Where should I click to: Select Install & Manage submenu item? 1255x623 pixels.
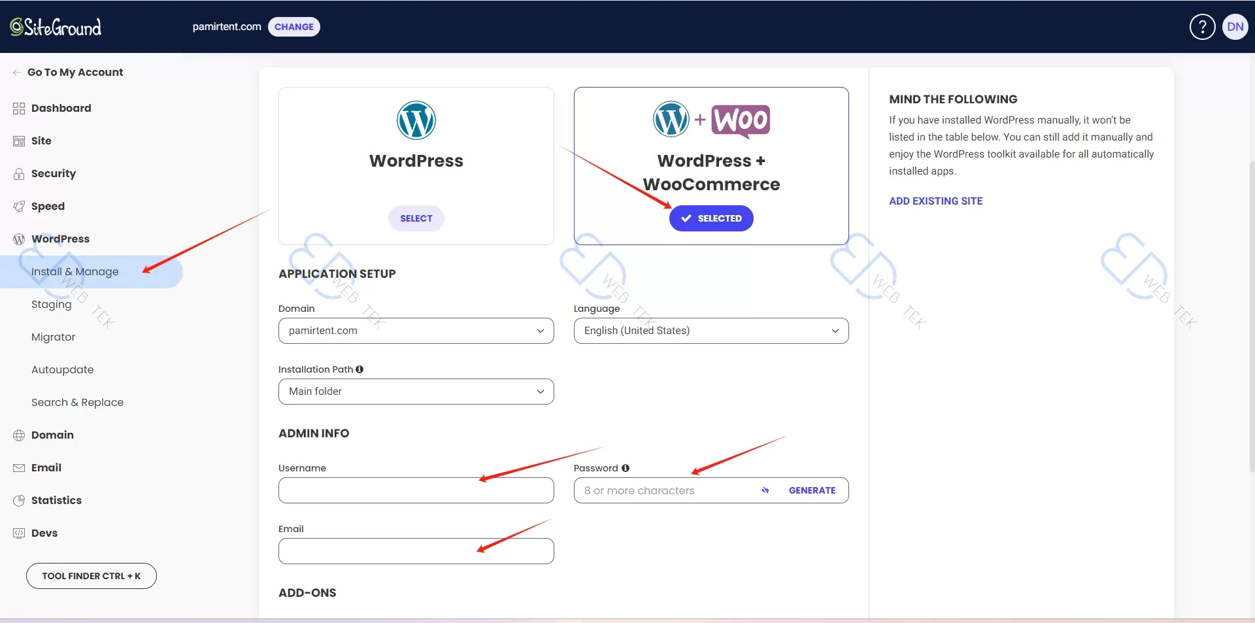click(92, 272)
